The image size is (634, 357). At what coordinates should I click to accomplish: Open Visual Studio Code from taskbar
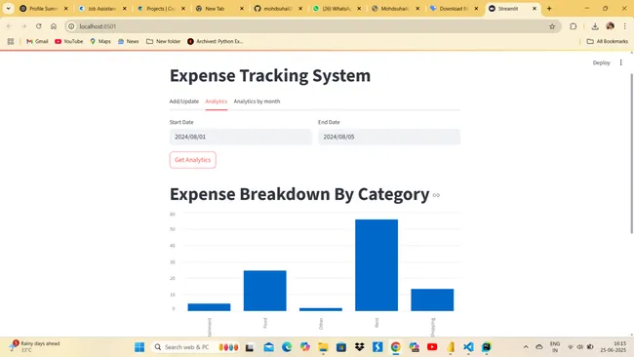468,347
